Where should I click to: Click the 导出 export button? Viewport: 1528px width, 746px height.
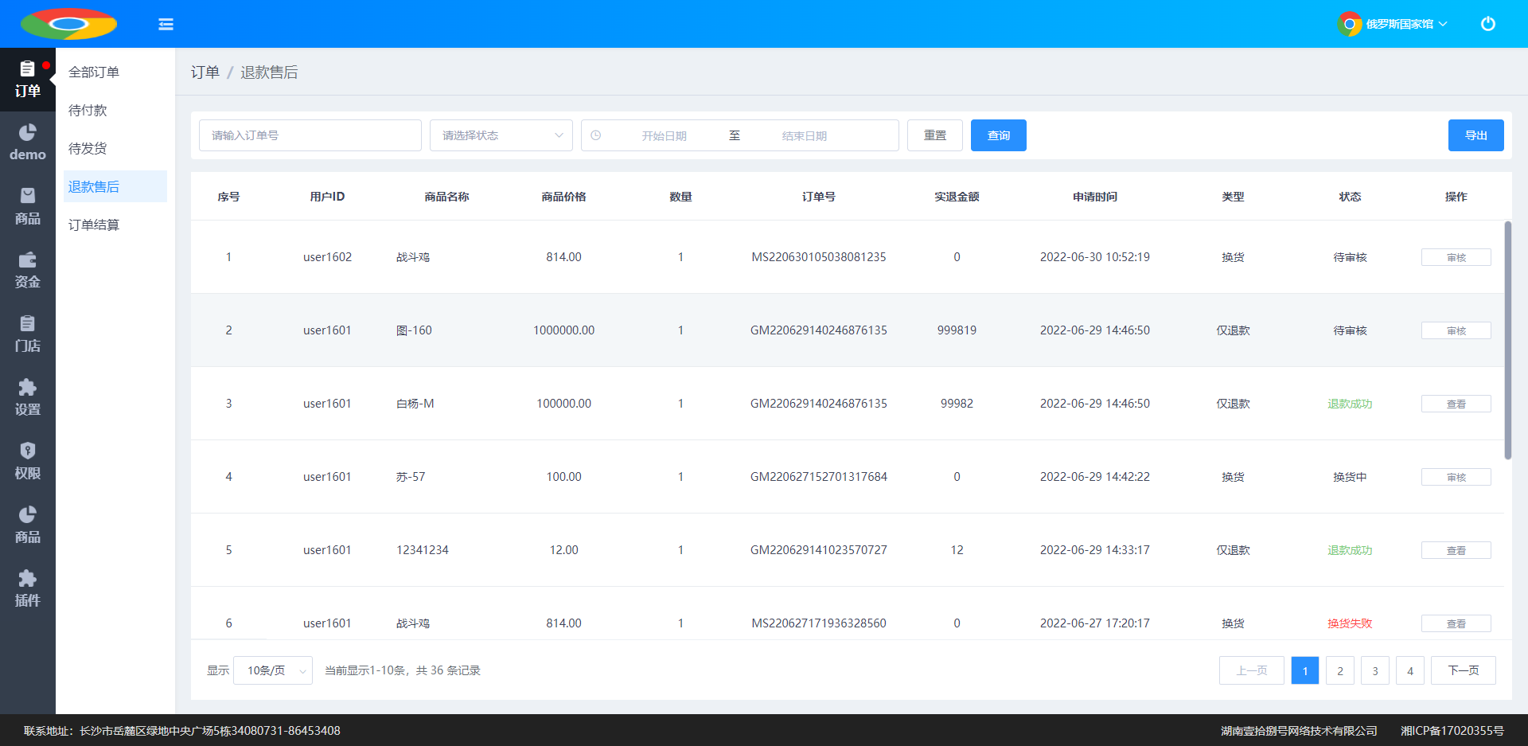1476,135
